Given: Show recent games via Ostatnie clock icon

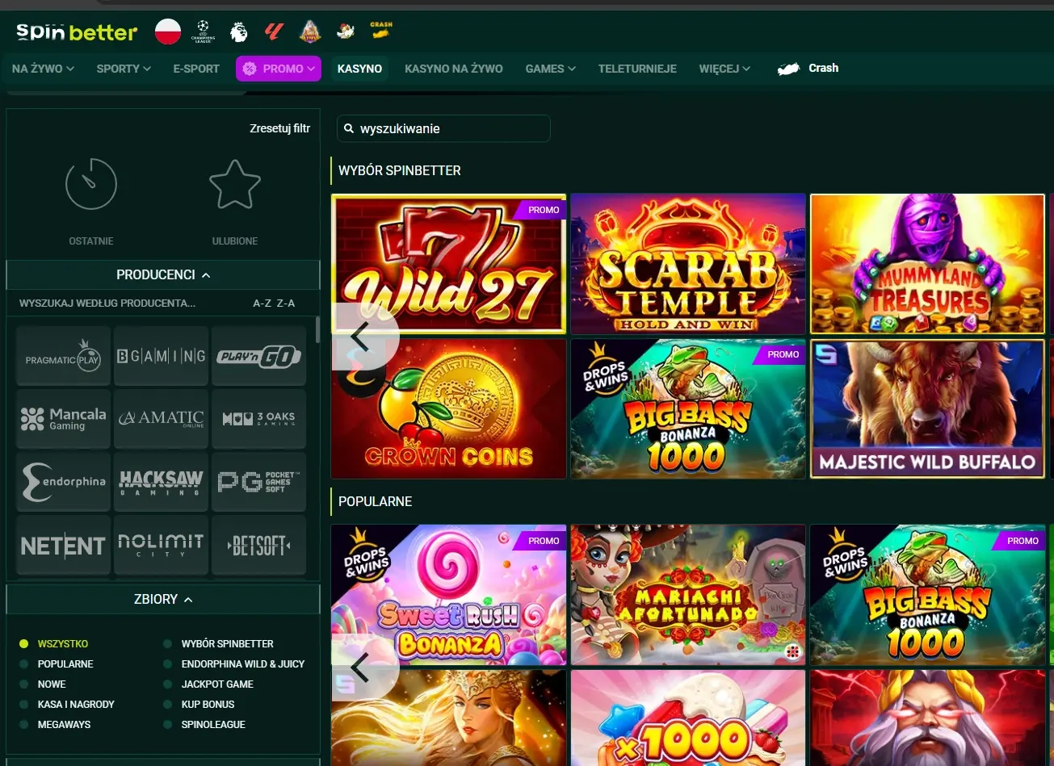Looking at the screenshot, I should [91, 184].
